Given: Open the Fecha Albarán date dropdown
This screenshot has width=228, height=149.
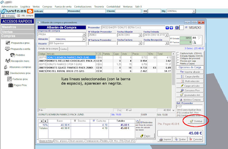Looking at the screenshot, I should point(140,35).
